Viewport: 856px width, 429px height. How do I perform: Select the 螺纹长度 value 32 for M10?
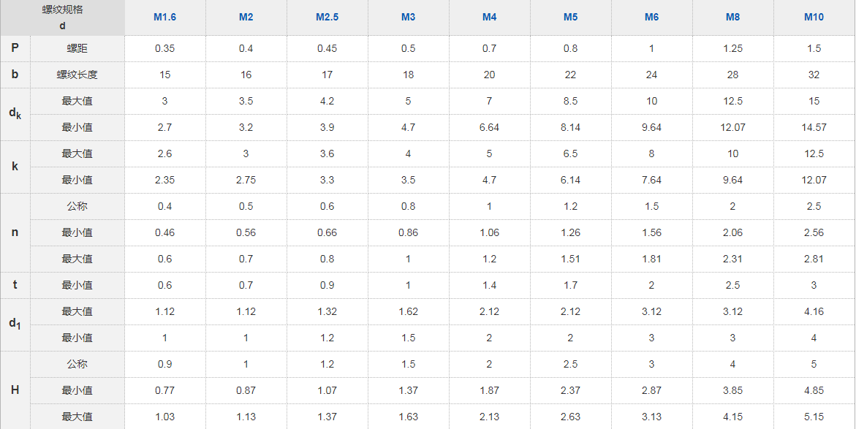pos(814,75)
